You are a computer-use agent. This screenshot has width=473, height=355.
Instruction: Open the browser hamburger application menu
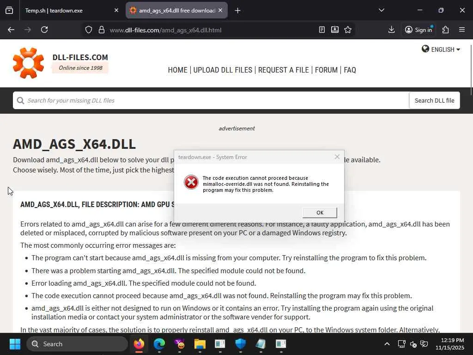pos(462,30)
